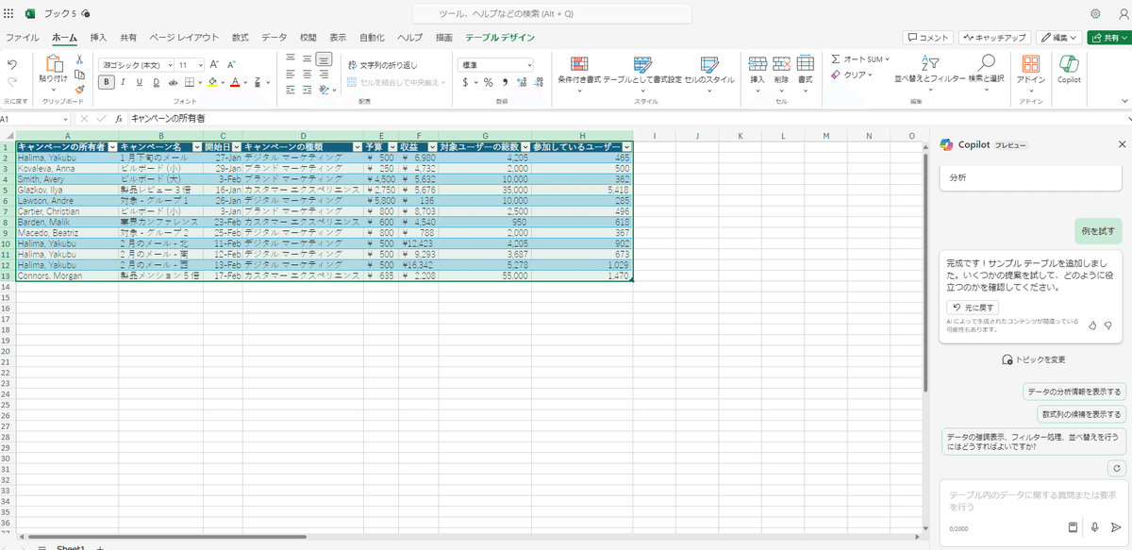Click the Redo arrow in the ribbon
1132x550 pixels.
[12, 83]
